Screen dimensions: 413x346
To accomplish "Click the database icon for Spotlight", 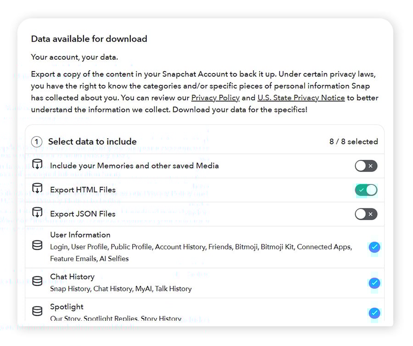I will (37, 312).
